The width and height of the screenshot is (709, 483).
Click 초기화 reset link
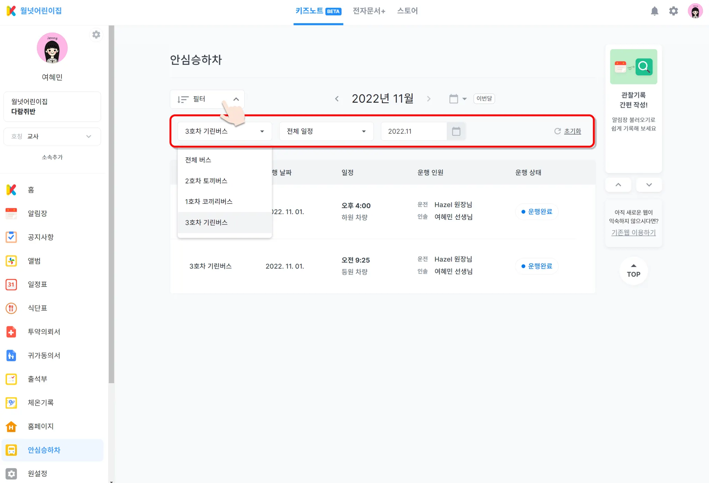click(572, 131)
